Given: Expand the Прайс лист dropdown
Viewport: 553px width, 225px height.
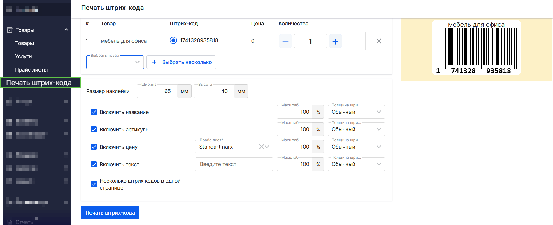Looking at the screenshot, I should (x=267, y=147).
